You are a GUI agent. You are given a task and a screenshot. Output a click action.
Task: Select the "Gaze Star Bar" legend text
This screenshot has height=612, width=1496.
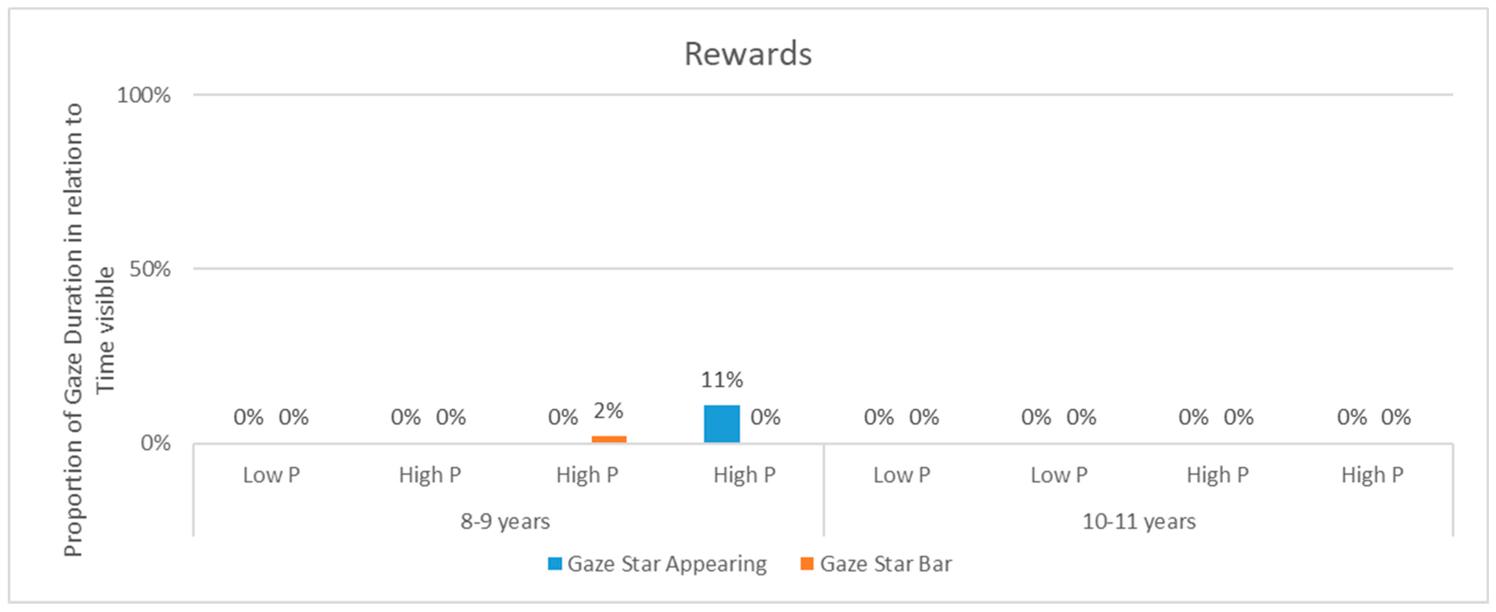885,564
